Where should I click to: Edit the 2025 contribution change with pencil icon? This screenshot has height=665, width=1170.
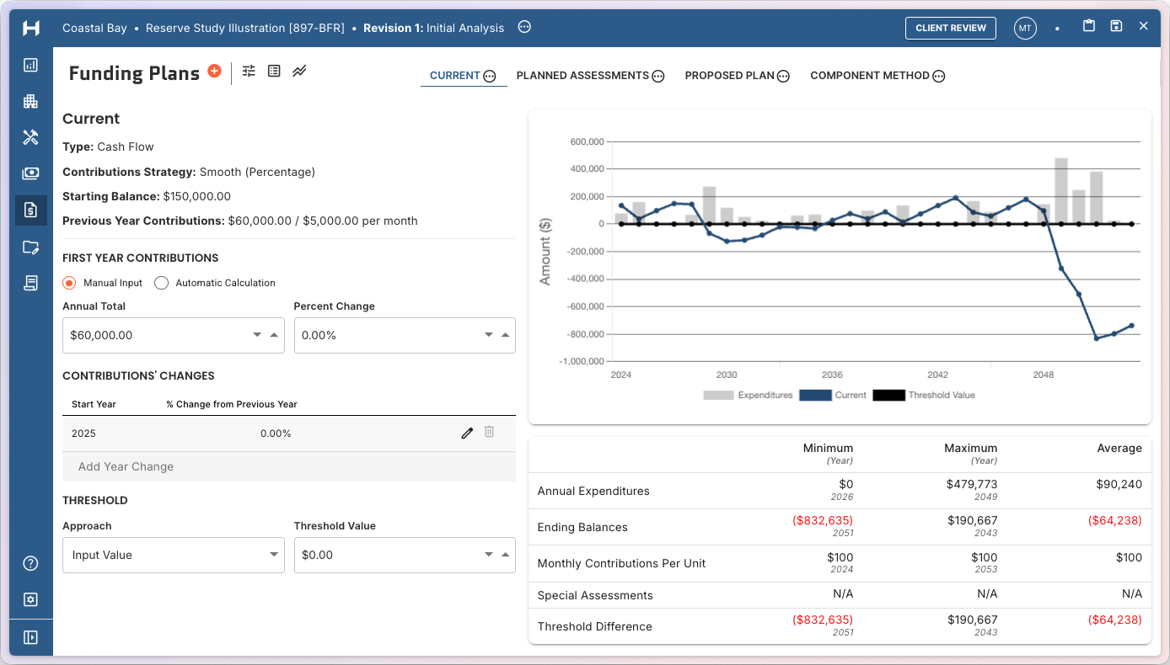[467, 433]
